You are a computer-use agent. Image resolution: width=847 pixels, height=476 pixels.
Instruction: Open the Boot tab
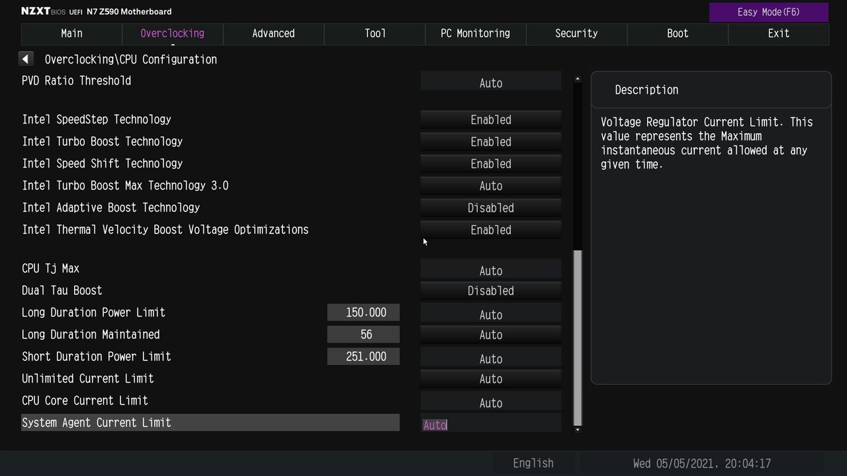click(678, 34)
